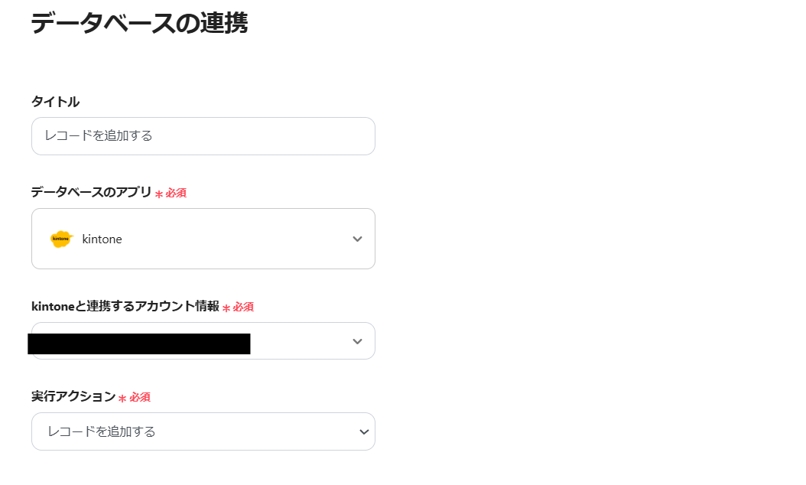Click the 'kintone' text in app selector
806x485 pixels.
(102, 239)
